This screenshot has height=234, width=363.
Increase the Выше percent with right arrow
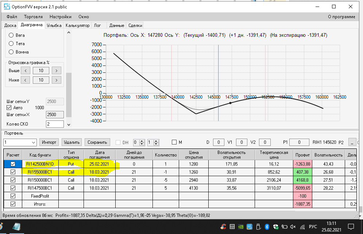click(x=57, y=71)
